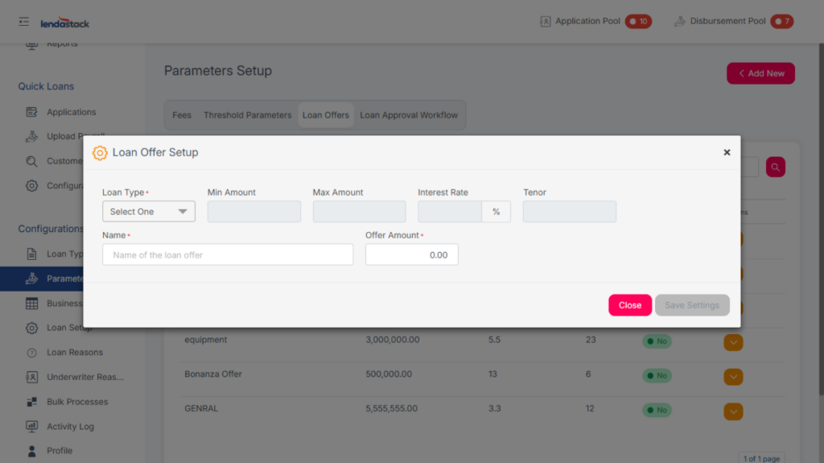Click the Loan Reasons sidebar icon
Viewport: 824px width, 463px height.
coord(32,353)
